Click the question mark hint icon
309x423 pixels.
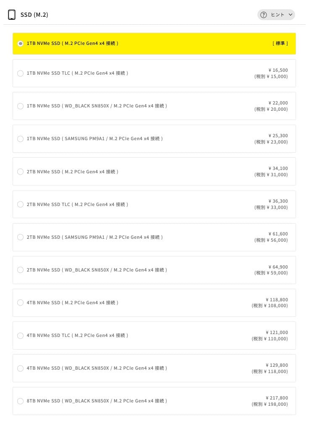point(264,15)
